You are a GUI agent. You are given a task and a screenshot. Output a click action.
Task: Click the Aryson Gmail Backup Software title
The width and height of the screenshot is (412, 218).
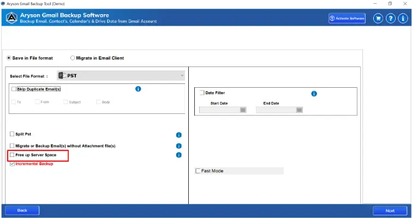coord(64,15)
